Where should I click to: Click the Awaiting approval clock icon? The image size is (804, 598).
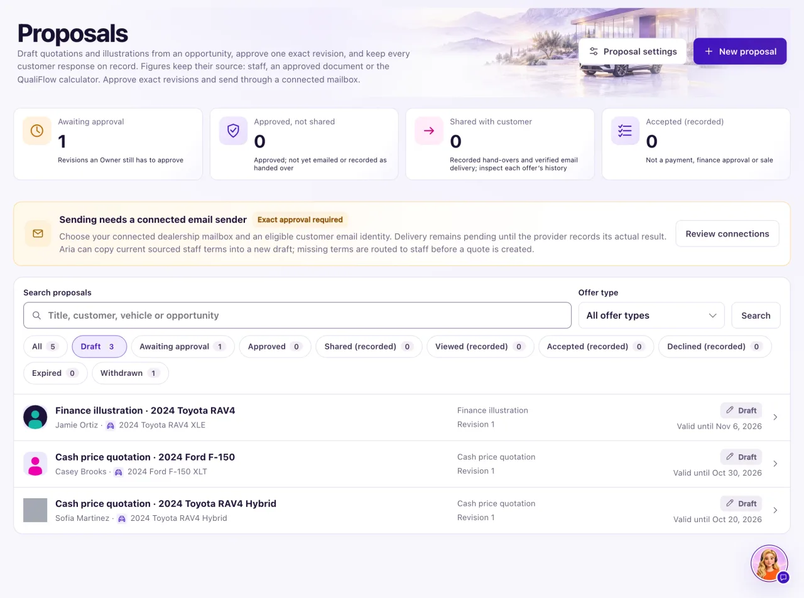37,131
